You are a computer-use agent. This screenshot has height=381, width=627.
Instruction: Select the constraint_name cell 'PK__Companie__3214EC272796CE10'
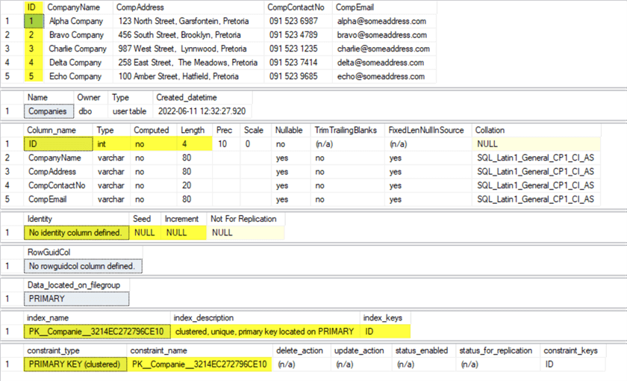pos(199,365)
